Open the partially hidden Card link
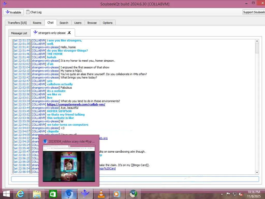 point(107,168)
